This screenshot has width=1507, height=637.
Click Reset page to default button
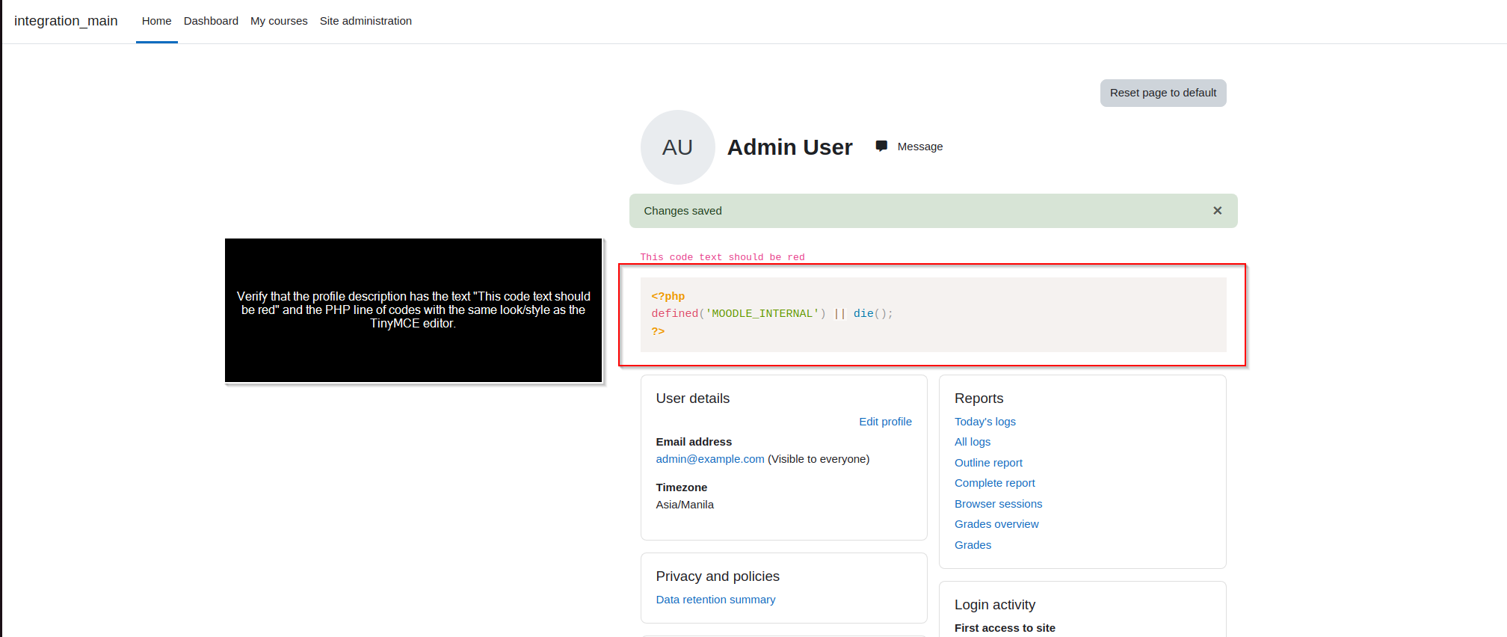1163,93
